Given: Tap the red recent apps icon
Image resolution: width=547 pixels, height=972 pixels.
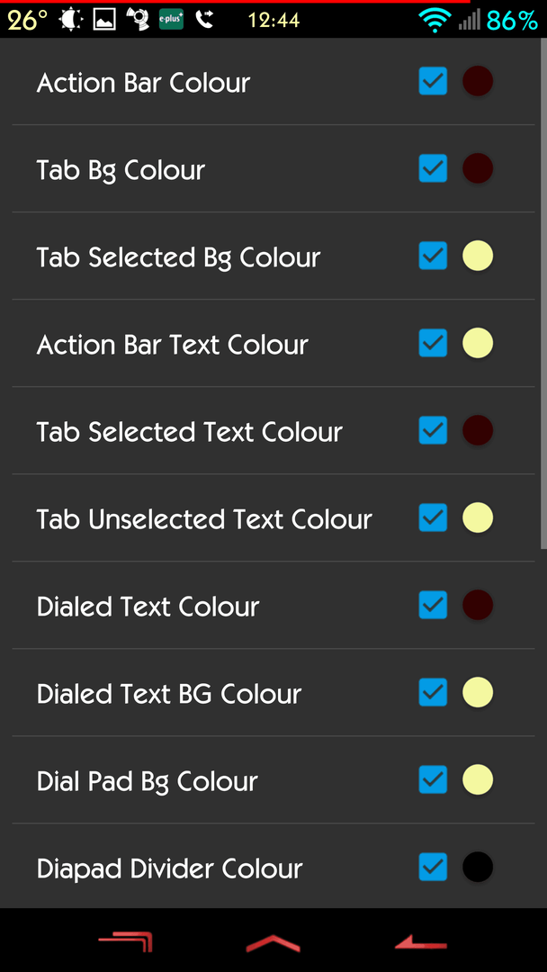Looking at the screenshot, I should (x=125, y=942).
